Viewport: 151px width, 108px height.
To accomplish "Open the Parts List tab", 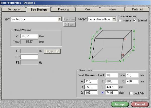I will (137, 9).
